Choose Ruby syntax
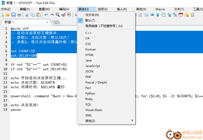The width and height of the screenshot is (203, 140). tap(106, 99)
